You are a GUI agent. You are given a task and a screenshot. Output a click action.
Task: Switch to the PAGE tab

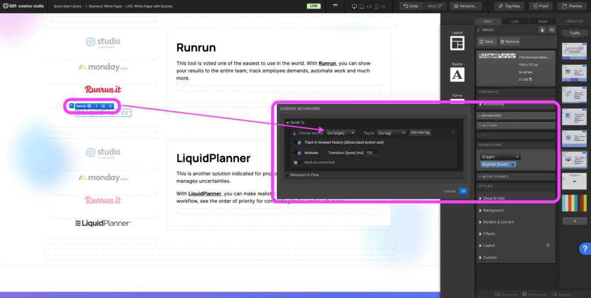543,21
